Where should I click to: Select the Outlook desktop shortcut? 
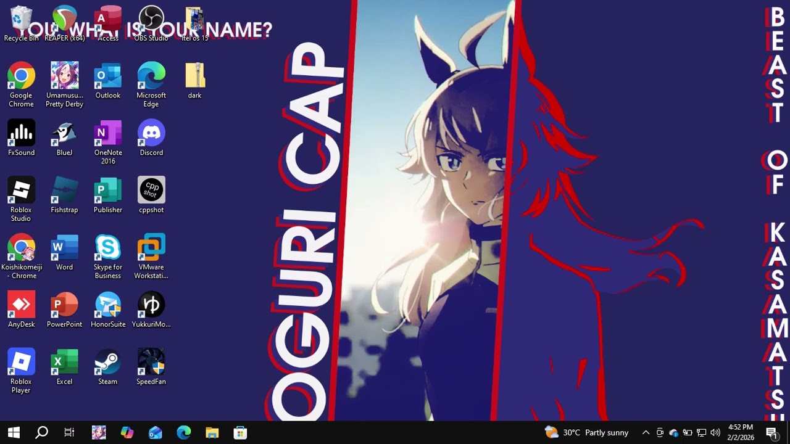click(108, 80)
